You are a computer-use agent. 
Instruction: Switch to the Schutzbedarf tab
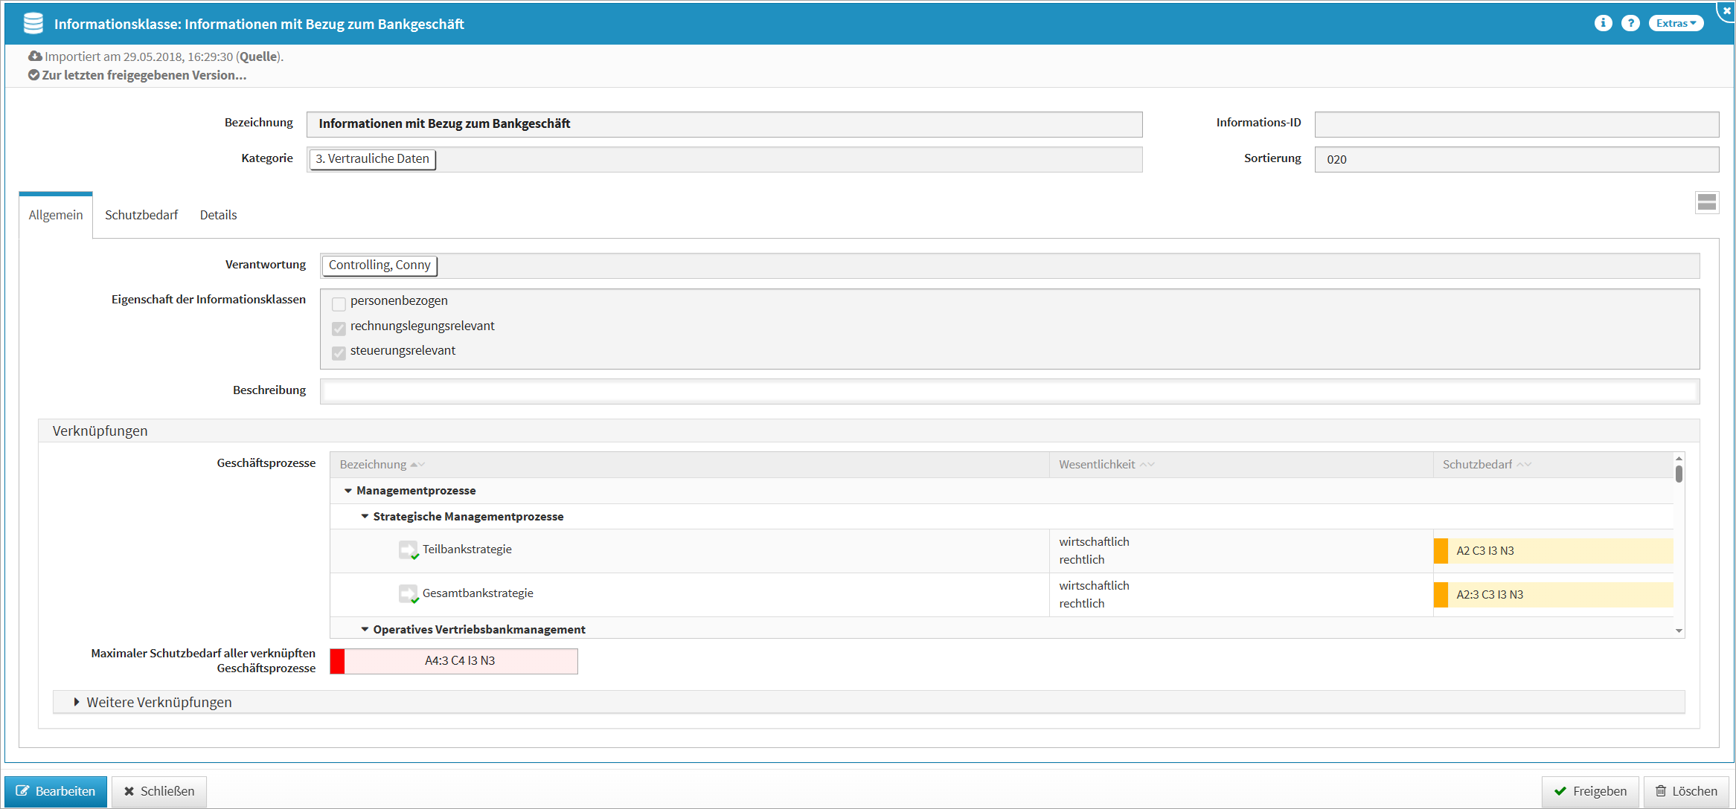click(141, 215)
